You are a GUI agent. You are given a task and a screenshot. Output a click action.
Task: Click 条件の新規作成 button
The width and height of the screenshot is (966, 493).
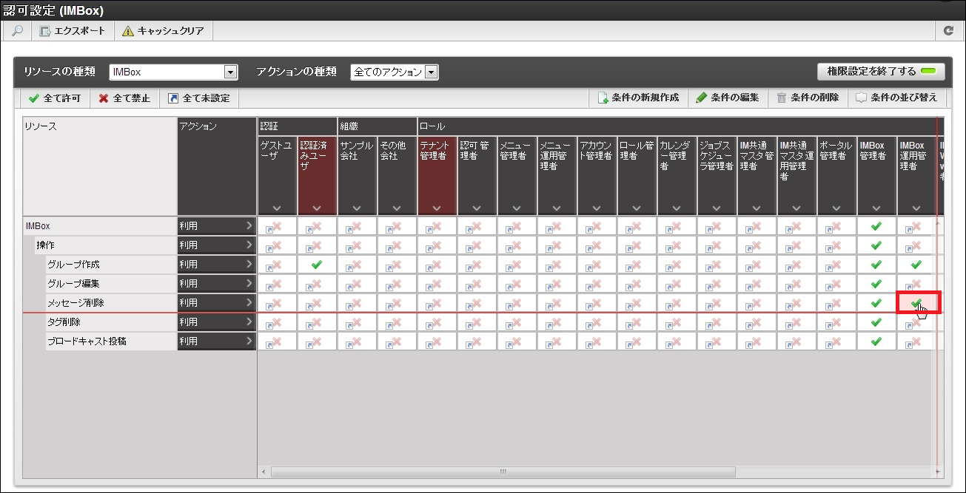click(x=638, y=98)
